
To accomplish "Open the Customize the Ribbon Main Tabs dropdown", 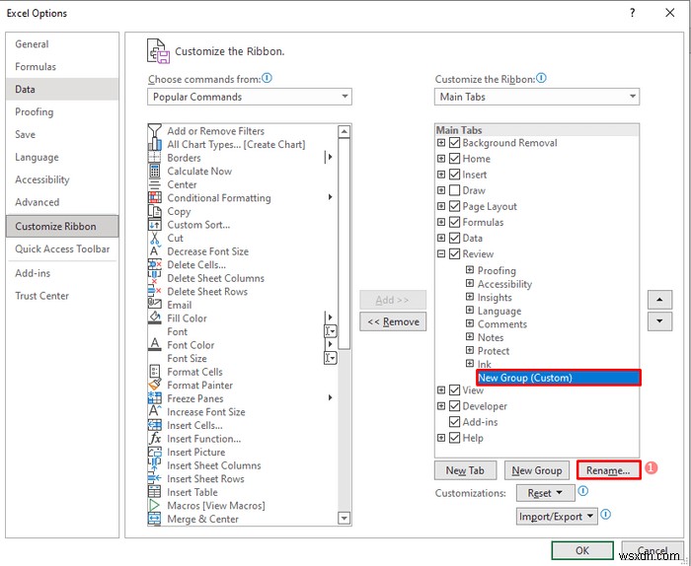I will 537,97.
